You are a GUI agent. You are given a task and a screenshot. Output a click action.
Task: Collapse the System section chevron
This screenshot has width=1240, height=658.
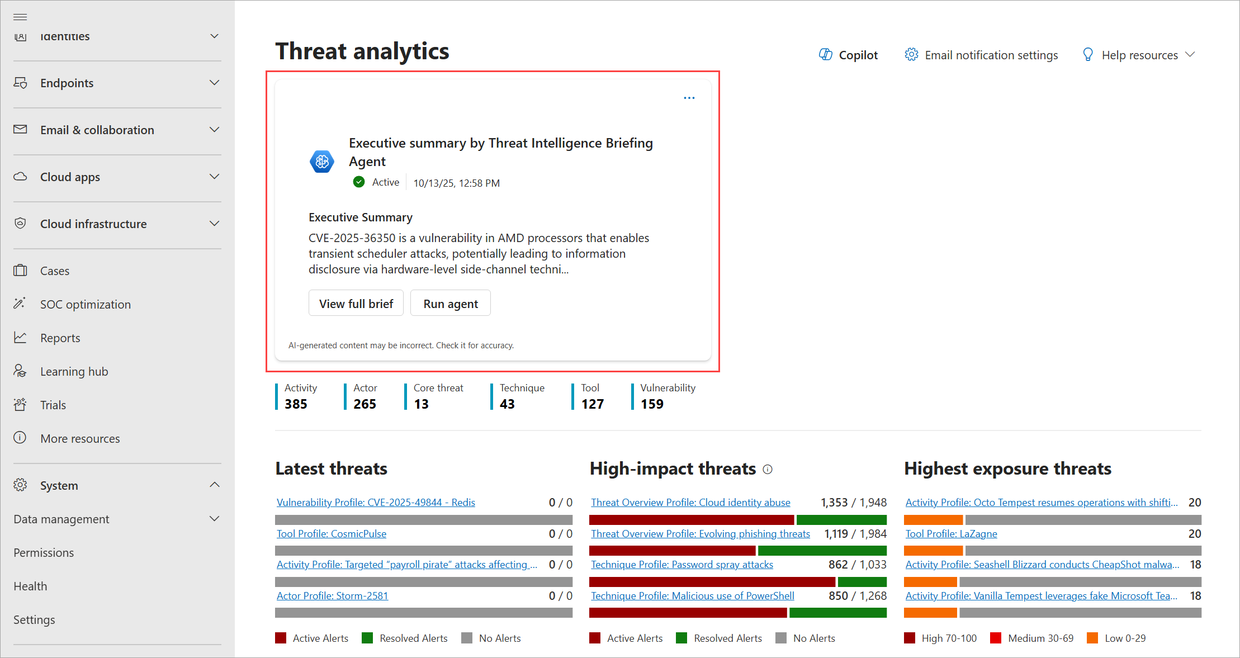tap(214, 485)
